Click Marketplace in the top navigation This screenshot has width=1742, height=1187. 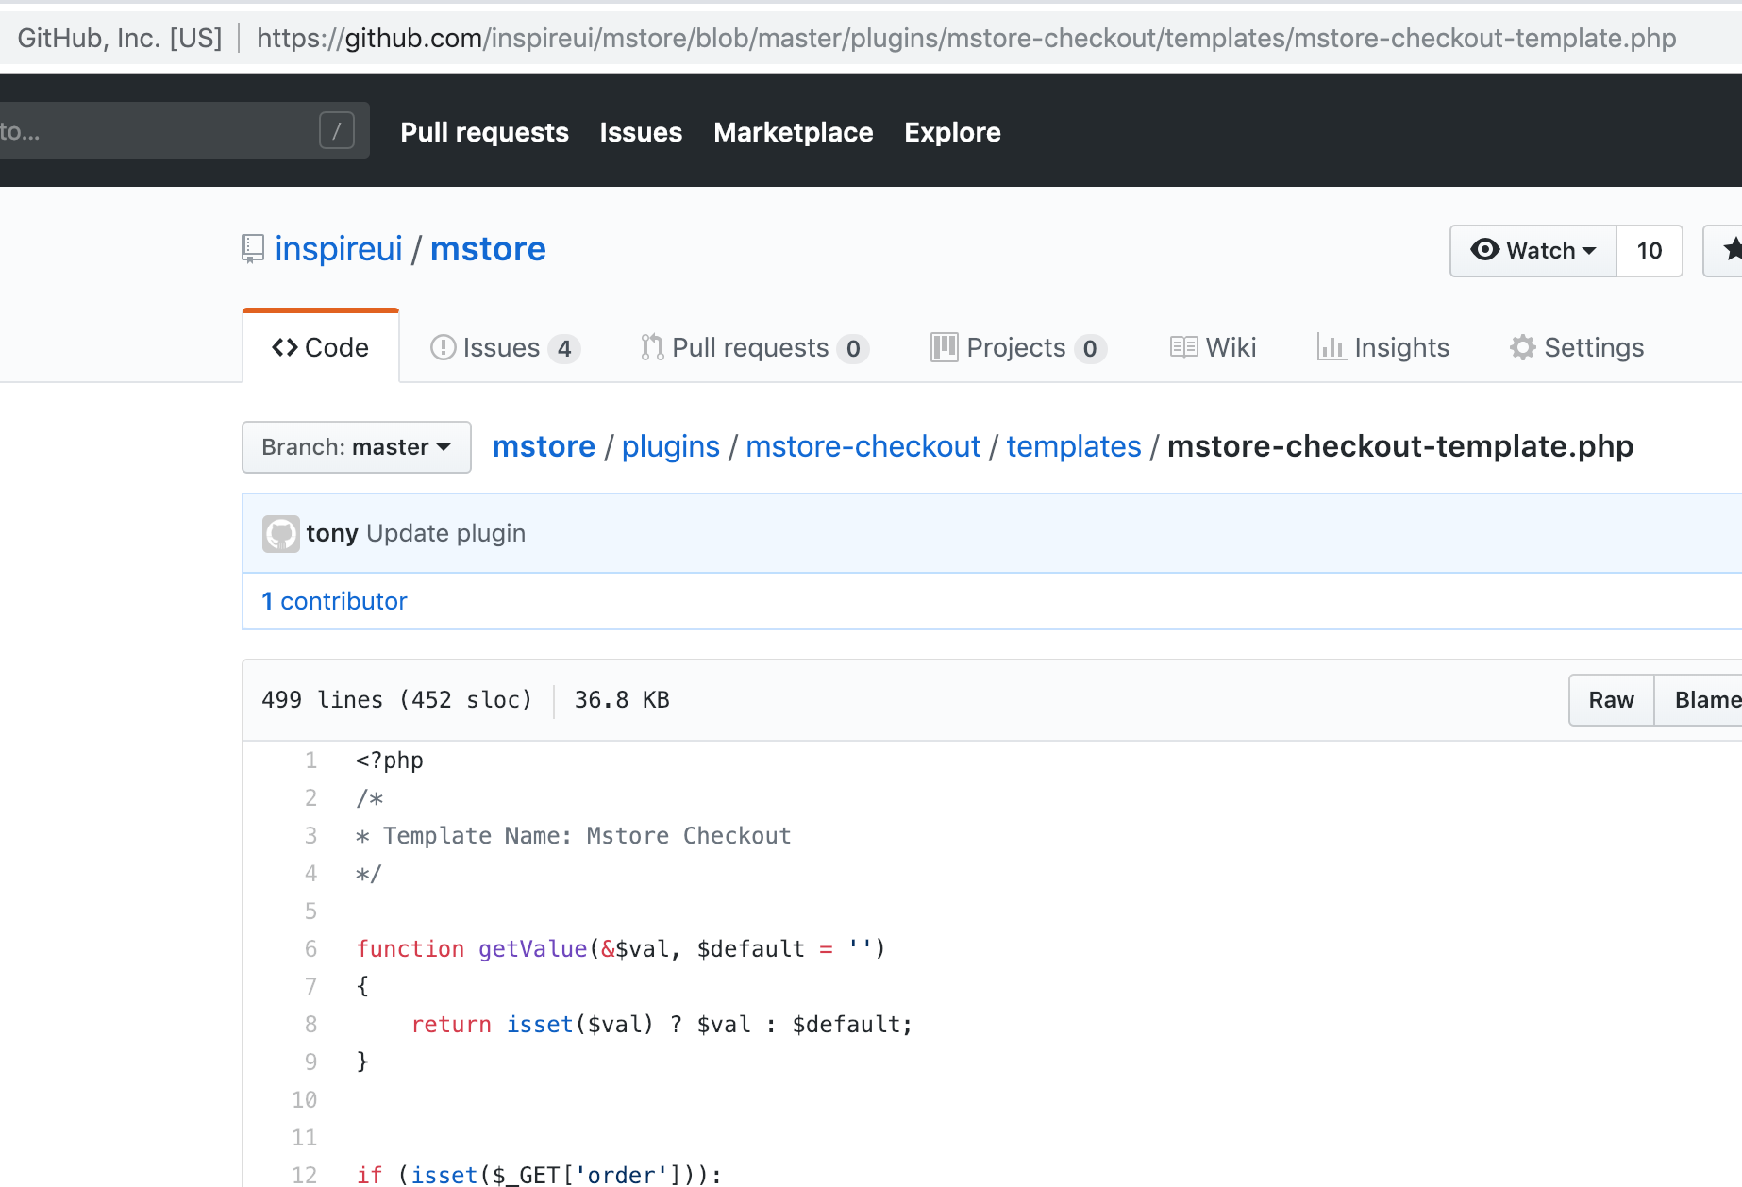tap(793, 132)
